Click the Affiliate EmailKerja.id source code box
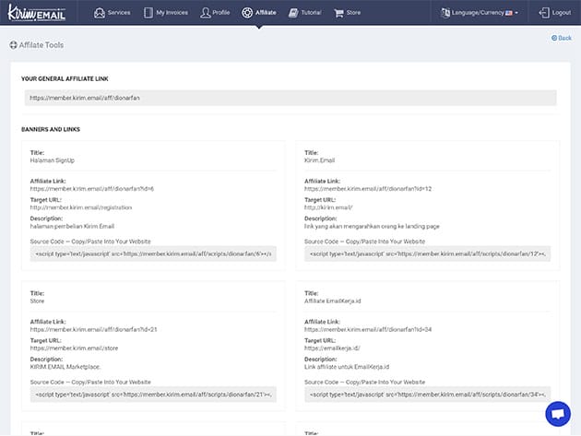This screenshot has height=436, width=581. (x=427, y=395)
